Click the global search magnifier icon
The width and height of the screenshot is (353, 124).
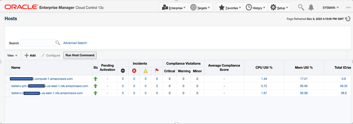point(301,7)
